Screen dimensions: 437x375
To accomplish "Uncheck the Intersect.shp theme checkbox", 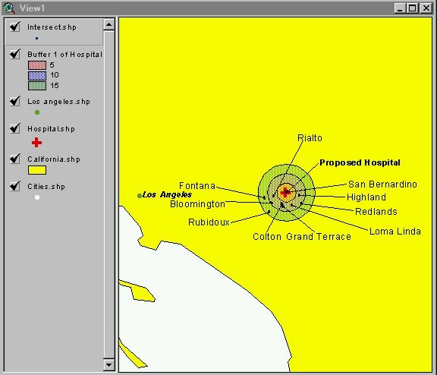I will click(x=14, y=27).
